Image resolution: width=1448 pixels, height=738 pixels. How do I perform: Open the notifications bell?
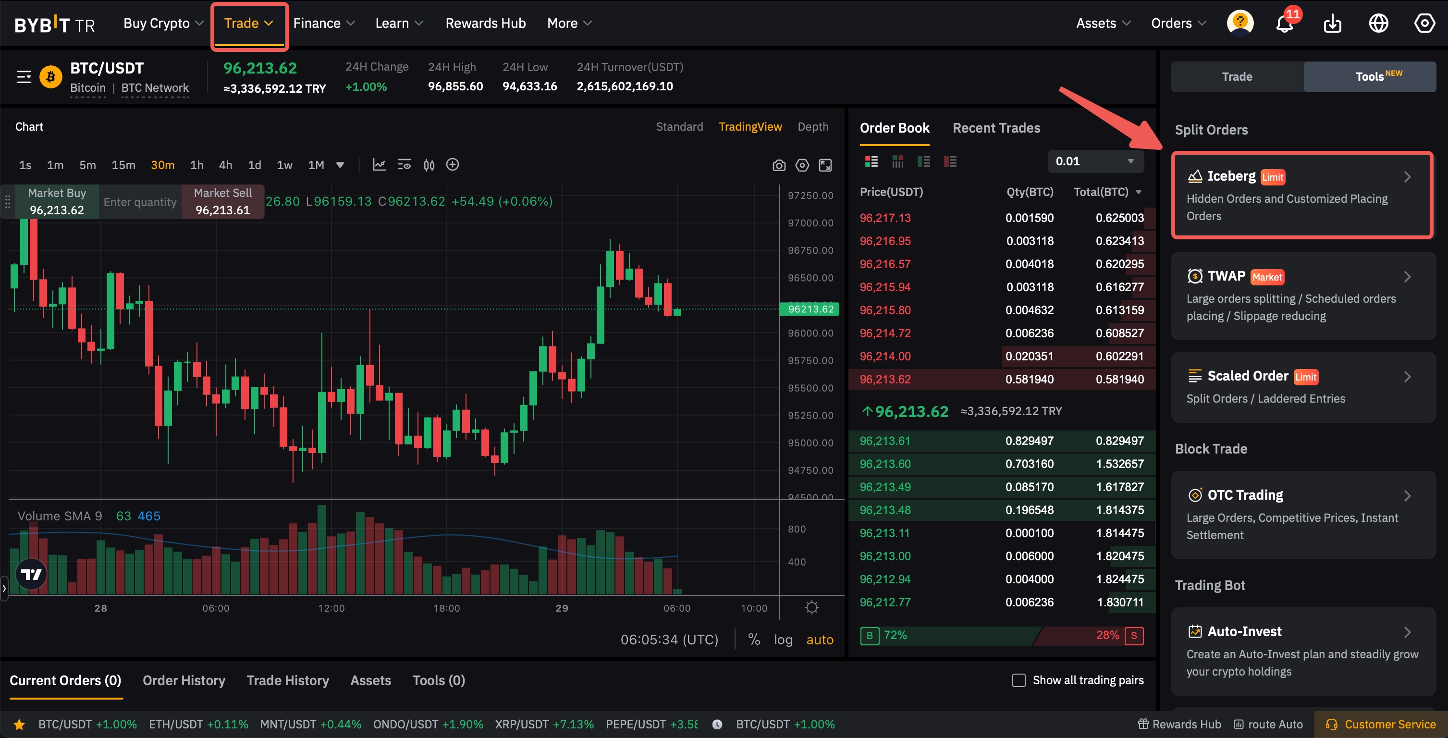(1284, 24)
